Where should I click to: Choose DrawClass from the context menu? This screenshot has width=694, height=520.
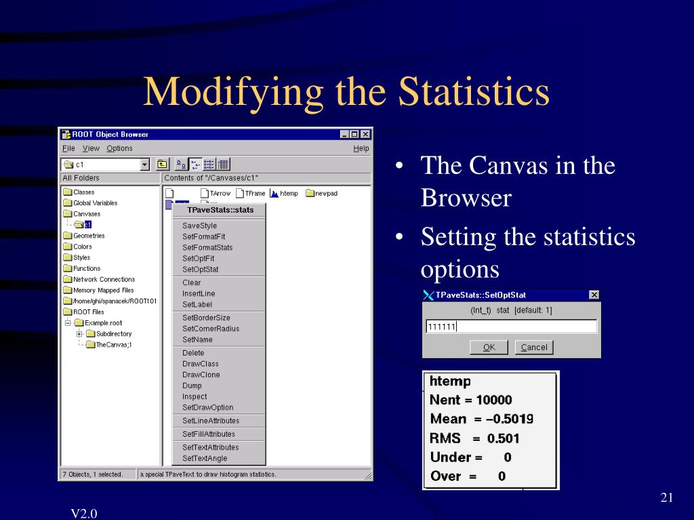219,364
